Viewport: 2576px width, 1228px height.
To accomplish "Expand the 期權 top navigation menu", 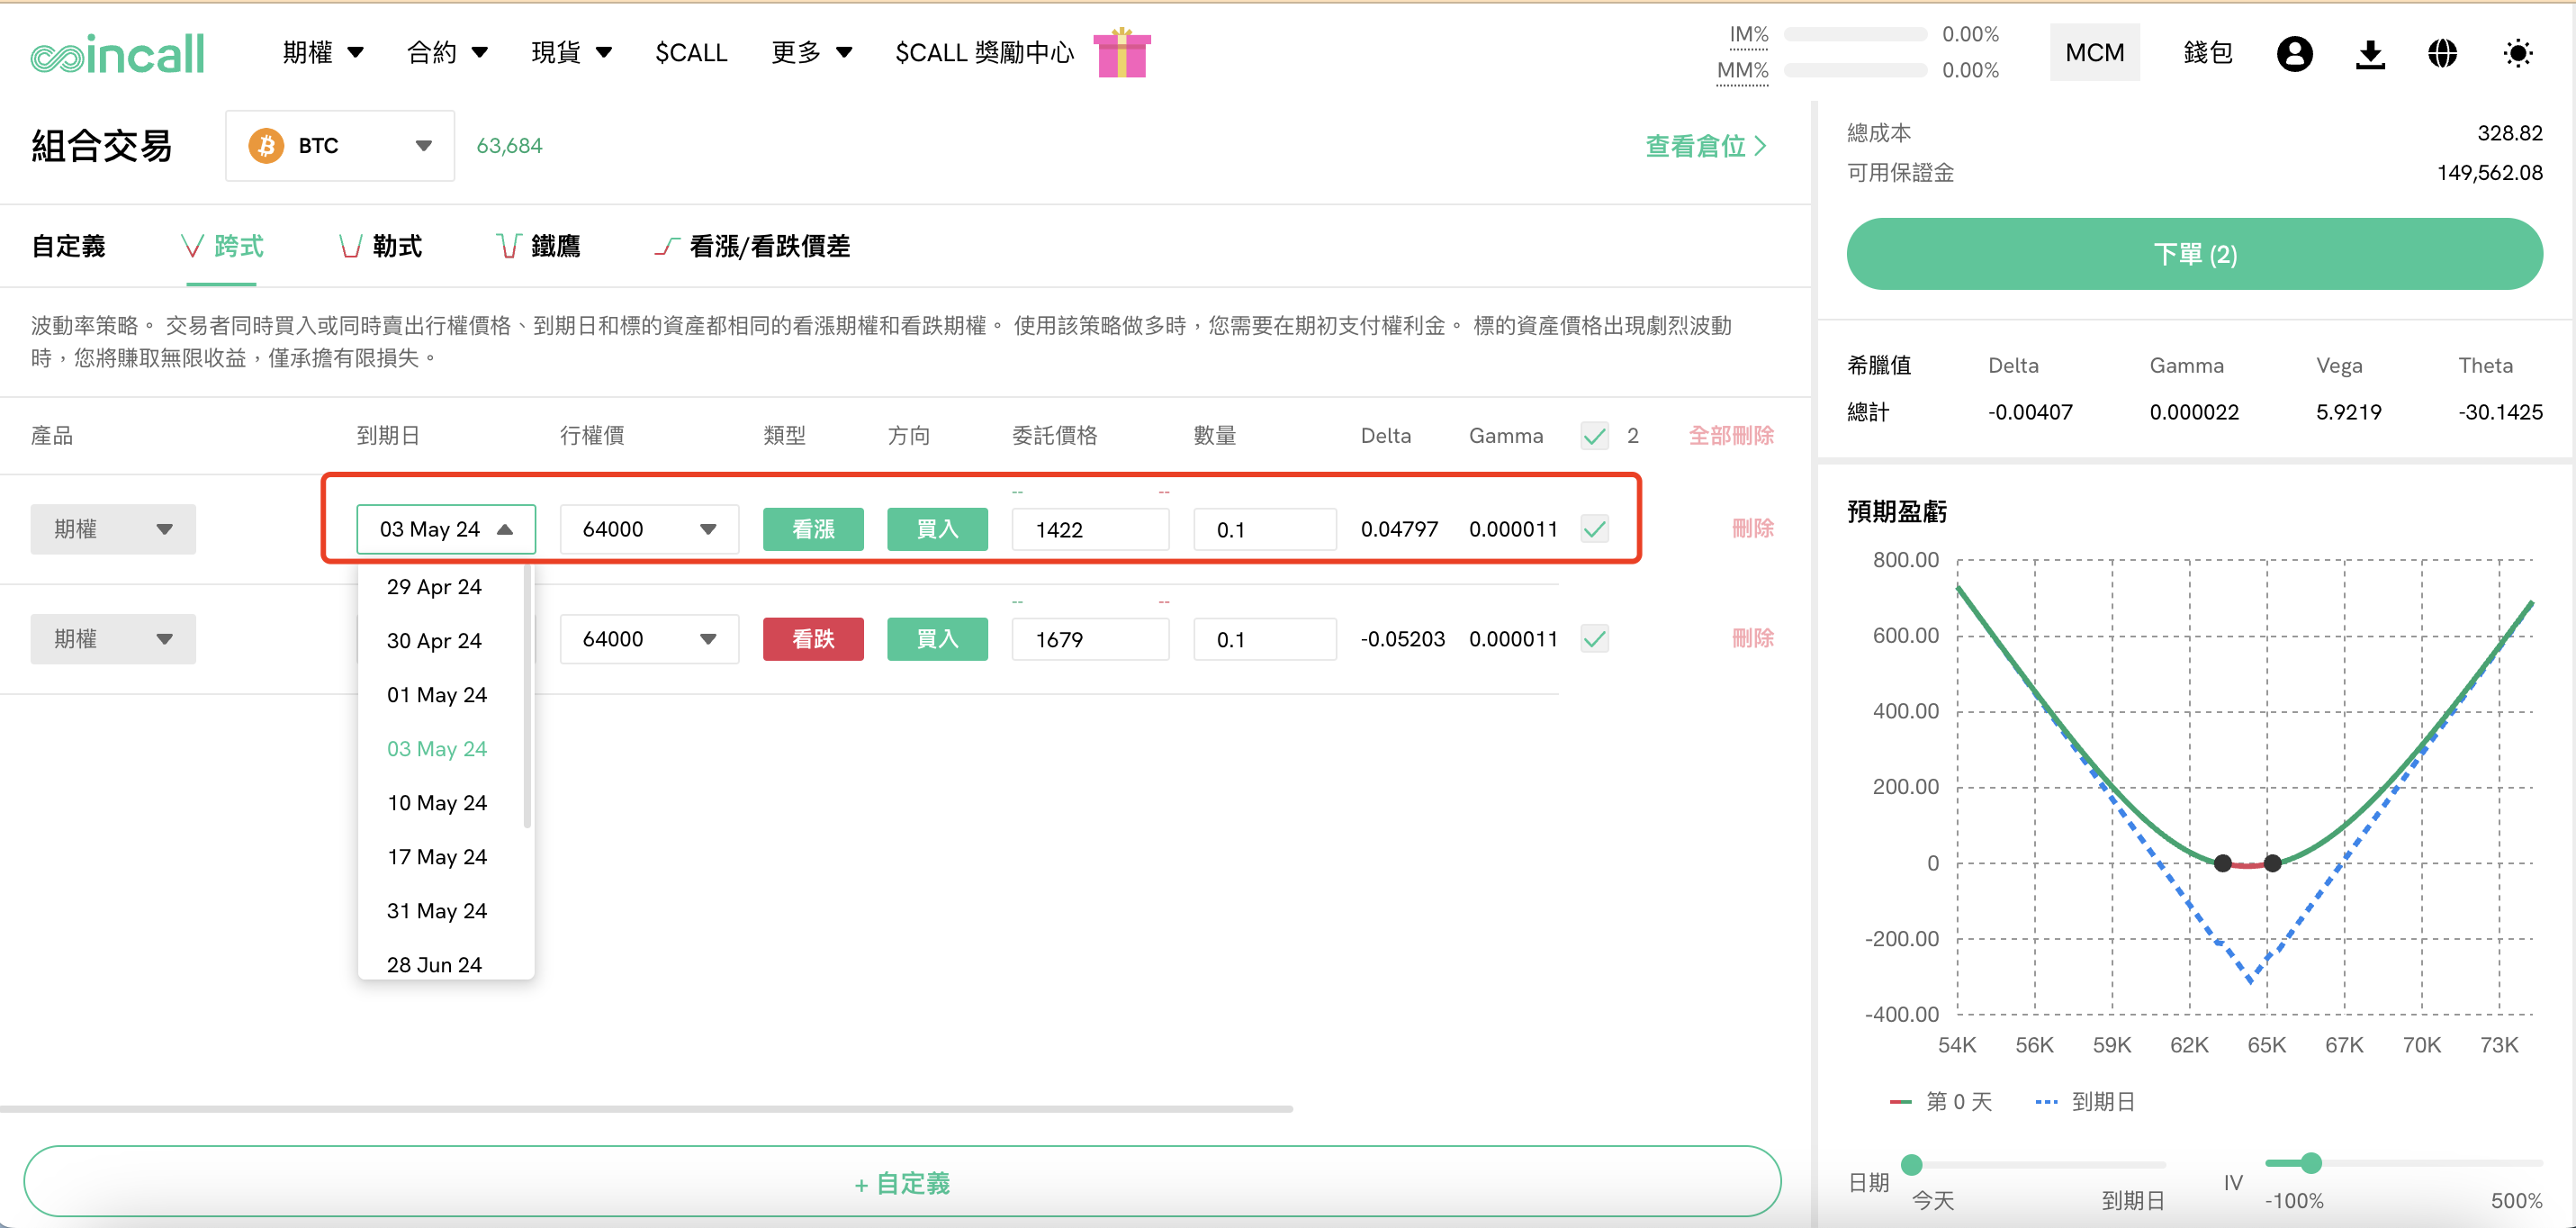I will coord(323,53).
